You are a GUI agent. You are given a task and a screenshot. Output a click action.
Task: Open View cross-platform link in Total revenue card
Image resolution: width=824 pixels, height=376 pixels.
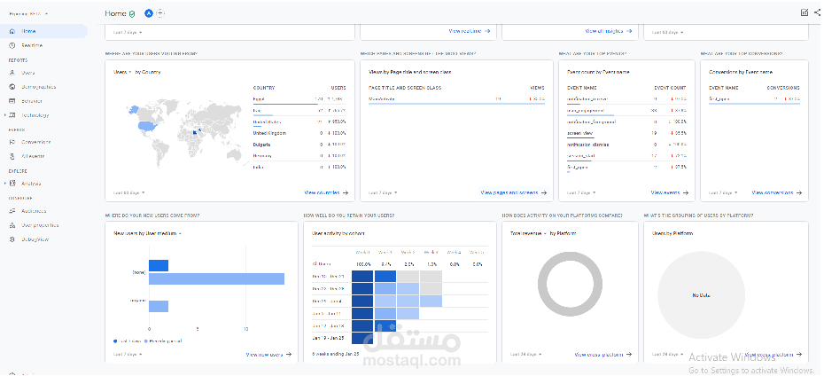602,355
